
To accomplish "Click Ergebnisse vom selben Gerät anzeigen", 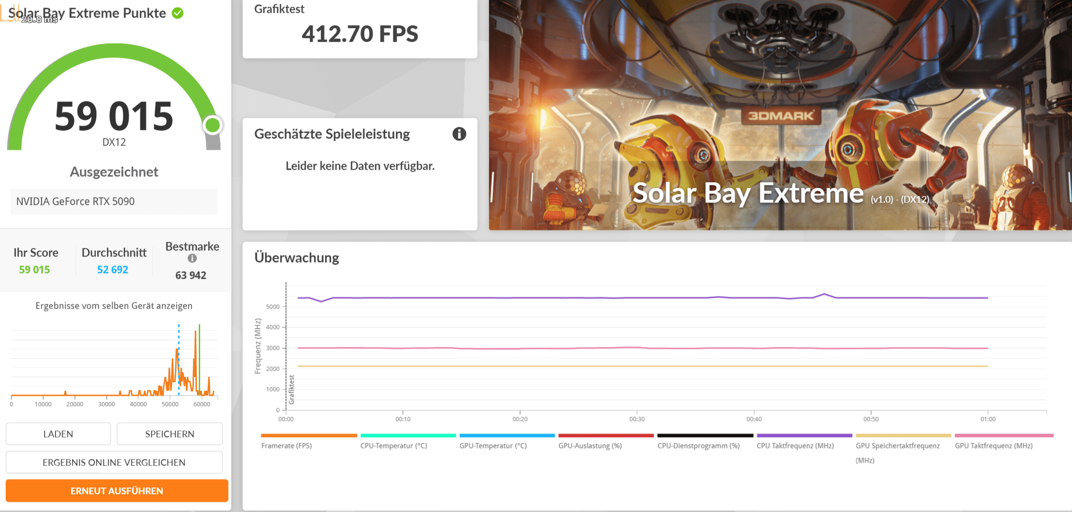I will 114,306.
